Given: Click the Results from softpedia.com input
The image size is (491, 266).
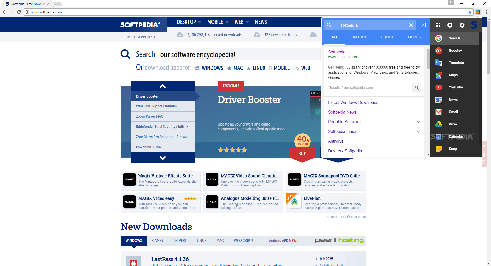Looking at the screenshot, I should click(x=369, y=88).
